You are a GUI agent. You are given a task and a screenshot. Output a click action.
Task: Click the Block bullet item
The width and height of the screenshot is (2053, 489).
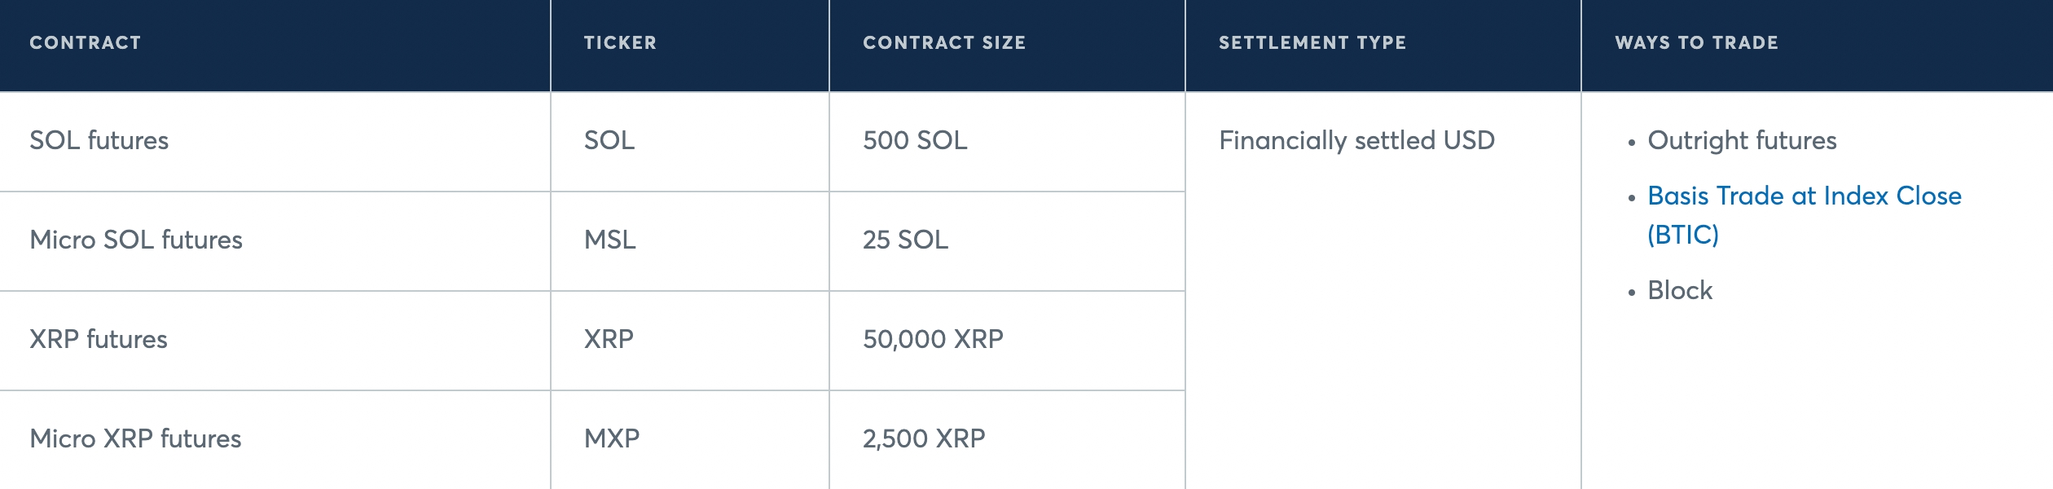point(1680,290)
